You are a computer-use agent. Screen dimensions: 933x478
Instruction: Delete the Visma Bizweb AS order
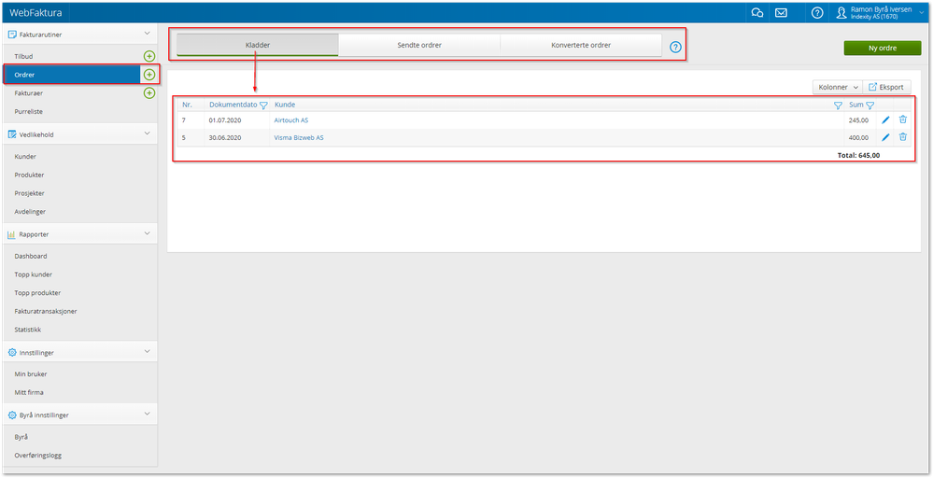pyautogui.click(x=903, y=136)
